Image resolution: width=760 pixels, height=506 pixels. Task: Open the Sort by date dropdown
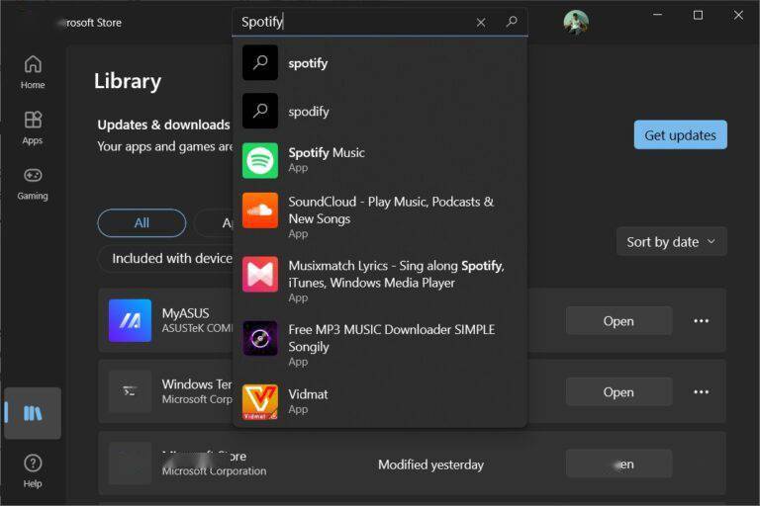point(671,241)
